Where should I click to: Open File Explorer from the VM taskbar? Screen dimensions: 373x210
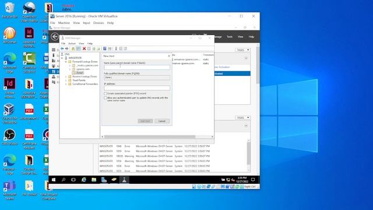[94, 180]
